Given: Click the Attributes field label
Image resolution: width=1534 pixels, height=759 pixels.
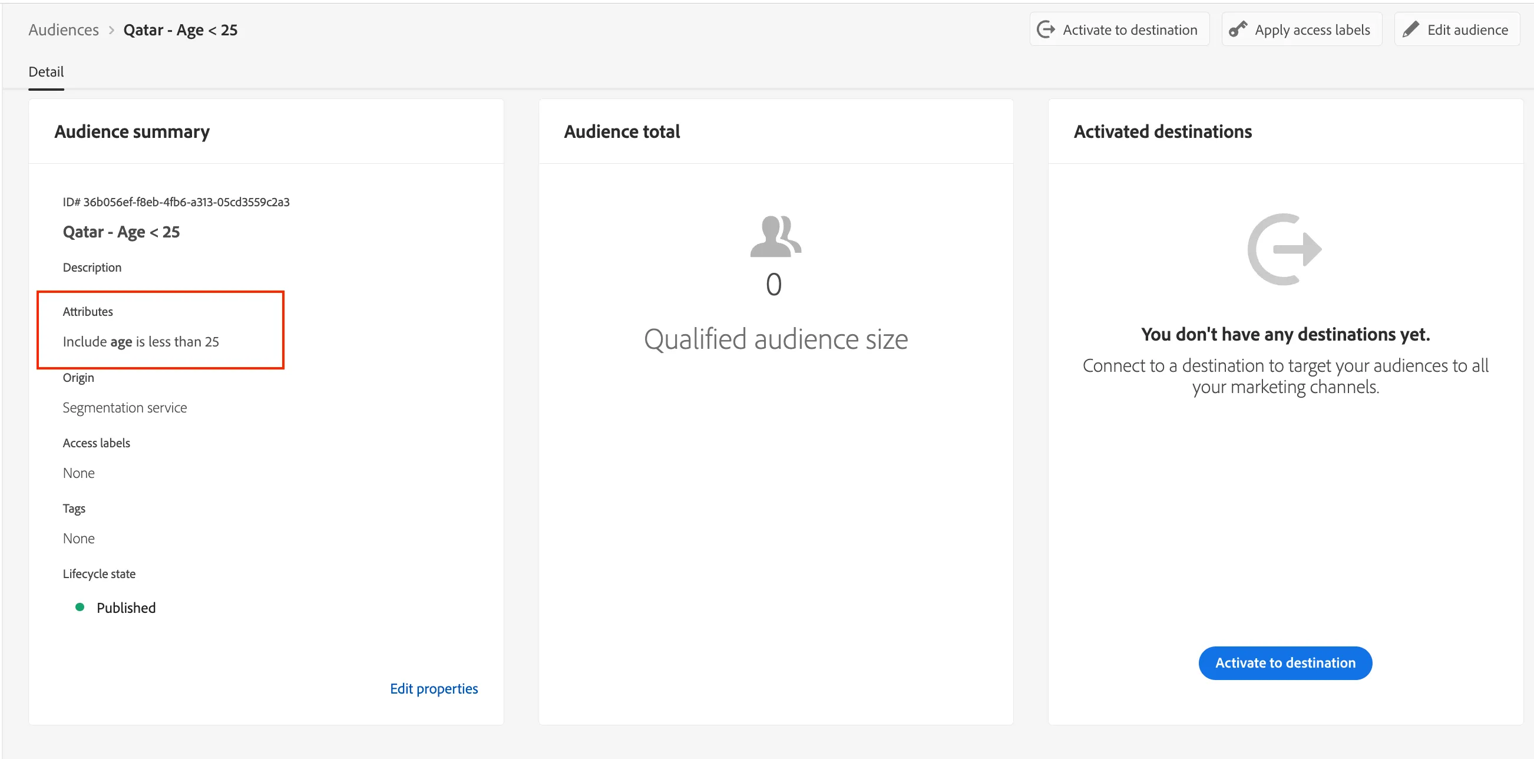Looking at the screenshot, I should pyautogui.click(x=88, y=312).
